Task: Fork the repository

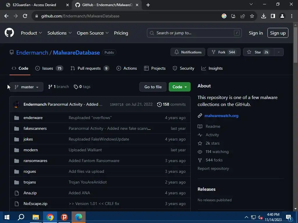Action: [224, 52]
